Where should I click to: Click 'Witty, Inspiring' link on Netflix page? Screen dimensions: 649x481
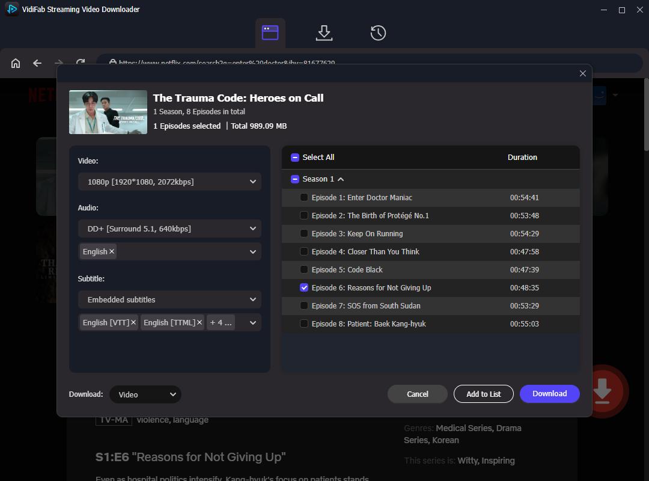[x=486, y=461]
